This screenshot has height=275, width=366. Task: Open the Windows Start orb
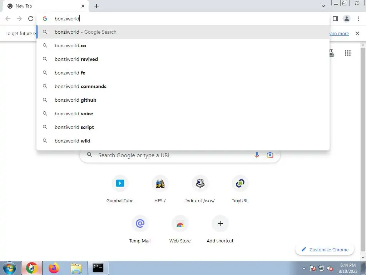10,268
